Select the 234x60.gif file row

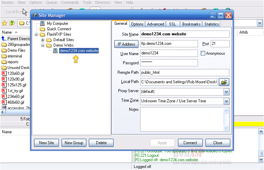pyautogui.click(x=13, y=97)
